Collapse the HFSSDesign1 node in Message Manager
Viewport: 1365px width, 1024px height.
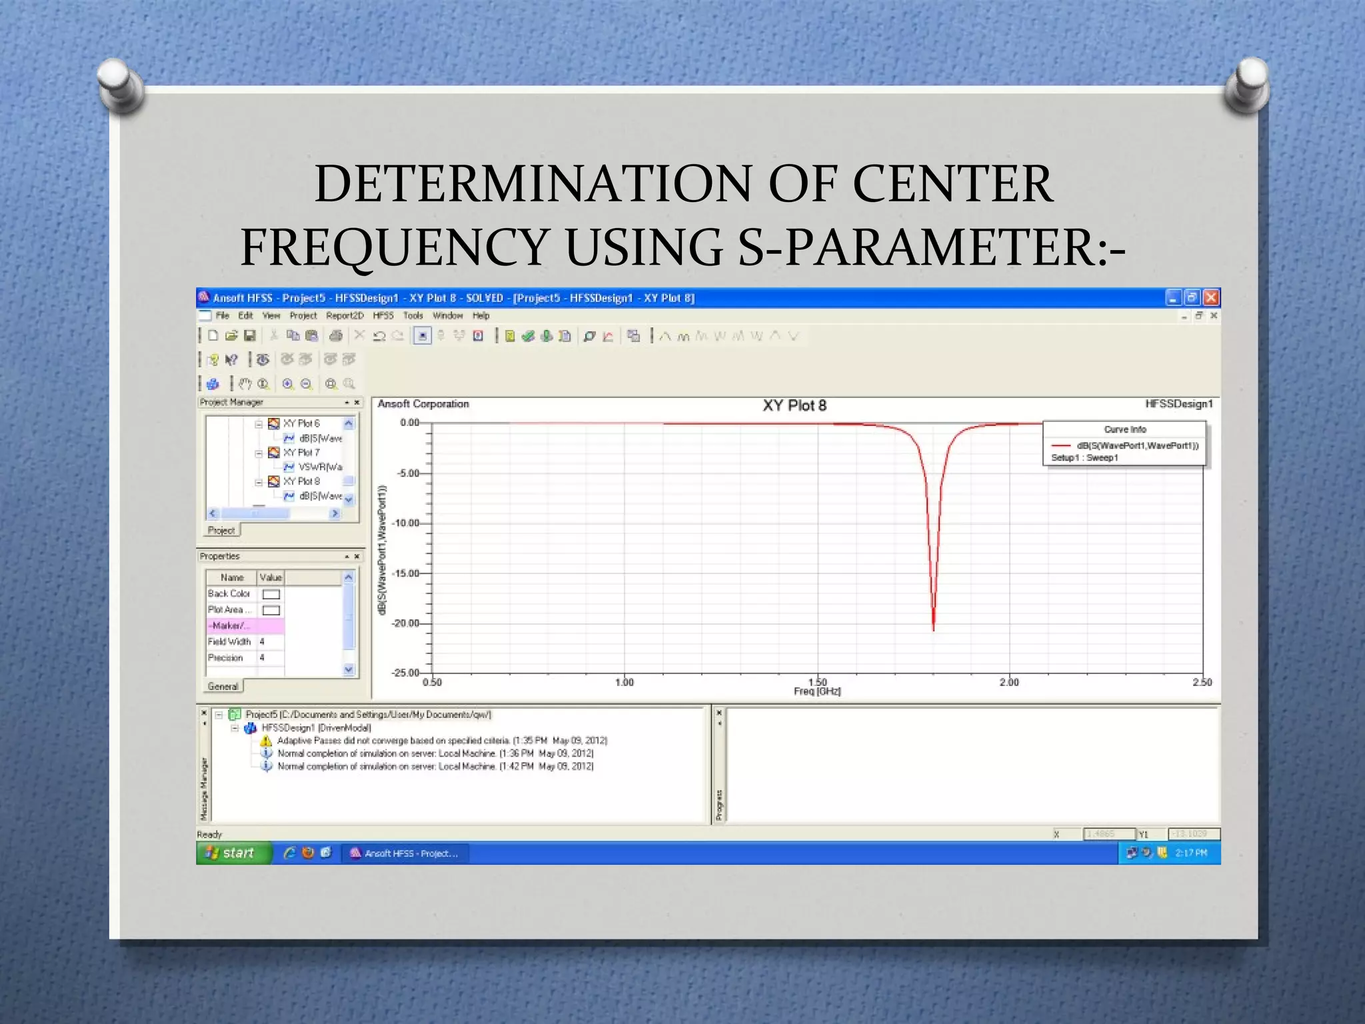[x=235, y=728]
